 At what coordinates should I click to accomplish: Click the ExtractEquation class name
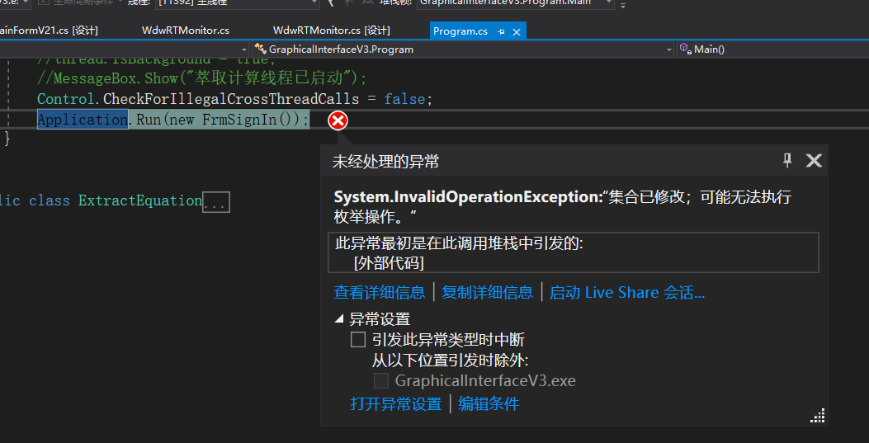pyautogui.click(x=140, y=200)
